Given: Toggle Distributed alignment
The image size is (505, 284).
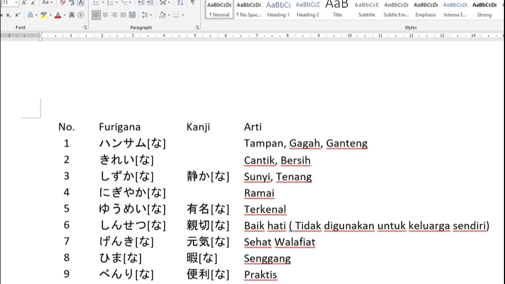Looking at the screenshot, I should click(x=133, y=15).
